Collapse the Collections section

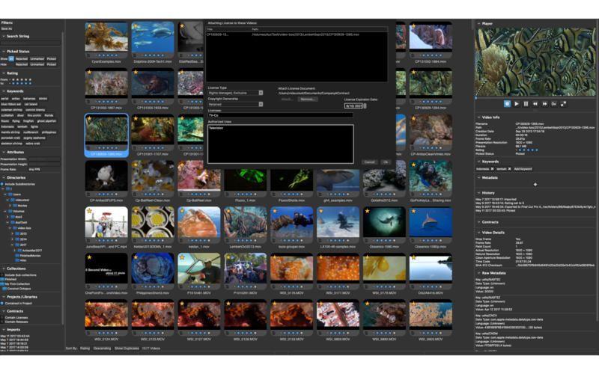[4, 269]
